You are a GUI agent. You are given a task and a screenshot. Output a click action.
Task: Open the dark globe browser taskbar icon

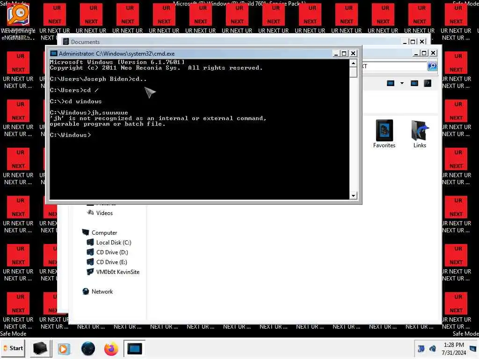point(88,349)
